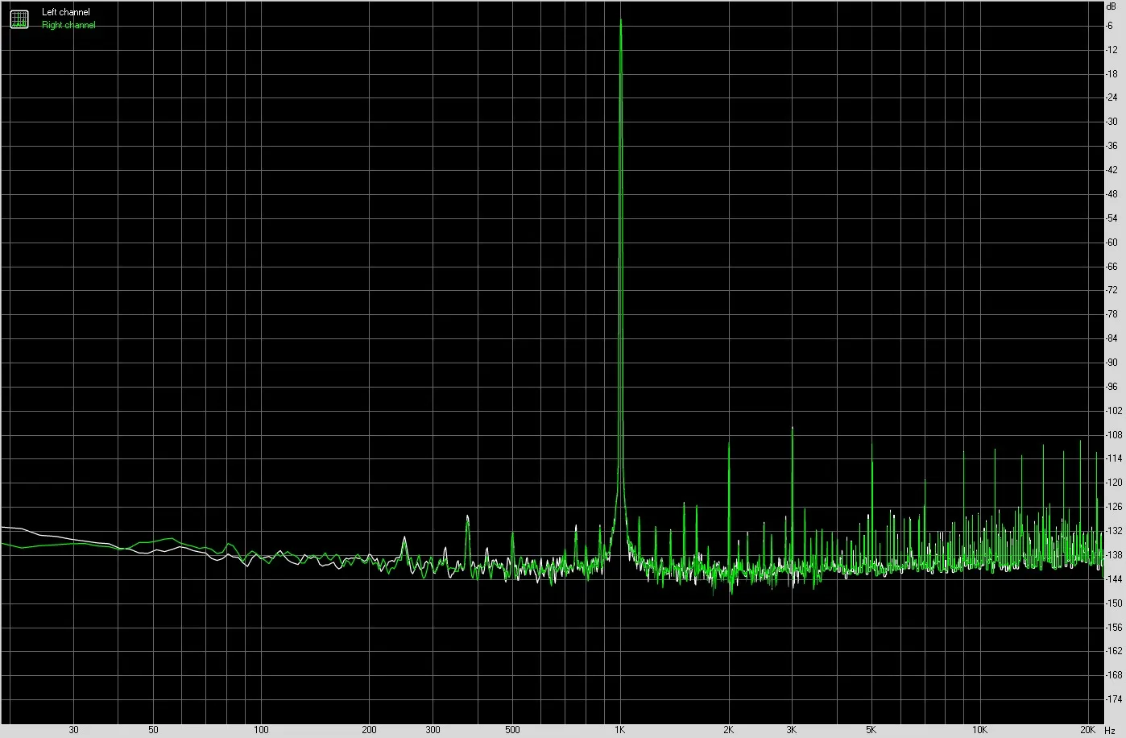The width and height of the screenshot is (1126, 738).
Task: Click the 50 frequency axis label
Action: pos(153,730)
